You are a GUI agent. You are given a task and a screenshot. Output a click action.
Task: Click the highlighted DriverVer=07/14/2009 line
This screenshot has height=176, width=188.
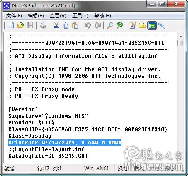(x=65, y=143)
